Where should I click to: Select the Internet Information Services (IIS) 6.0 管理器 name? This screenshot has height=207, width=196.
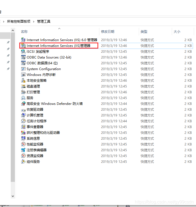pyautogui.click(x=62, y=40)
